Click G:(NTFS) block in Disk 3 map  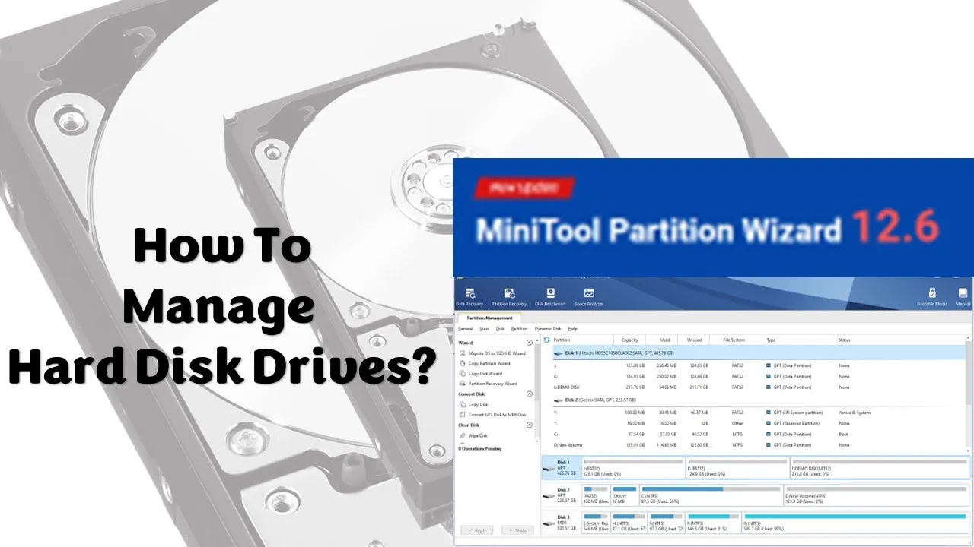click(856, 522)
